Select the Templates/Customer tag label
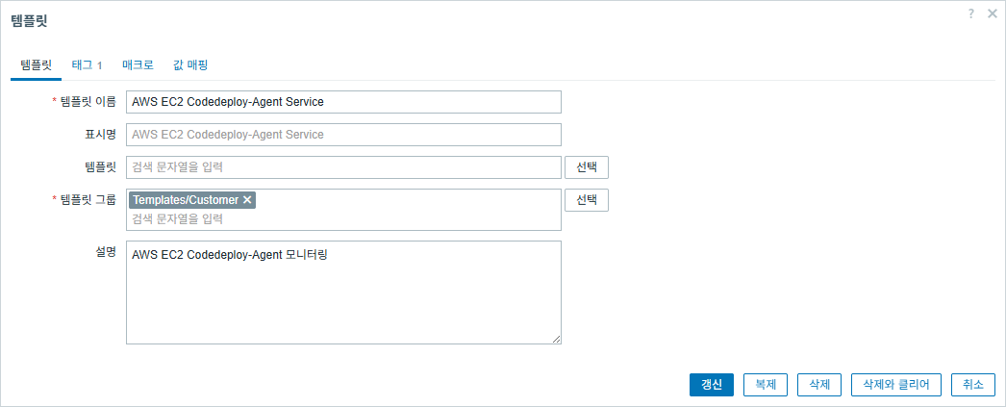Screen dimensions: 1006x407 coord(186,199)
